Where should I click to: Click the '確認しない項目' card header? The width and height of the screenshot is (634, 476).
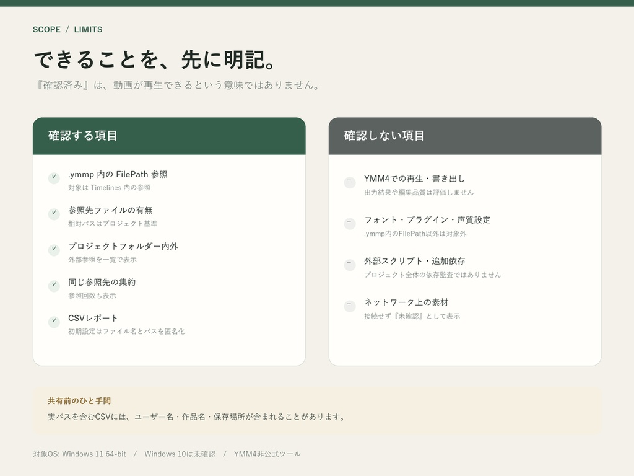[465, 136]
